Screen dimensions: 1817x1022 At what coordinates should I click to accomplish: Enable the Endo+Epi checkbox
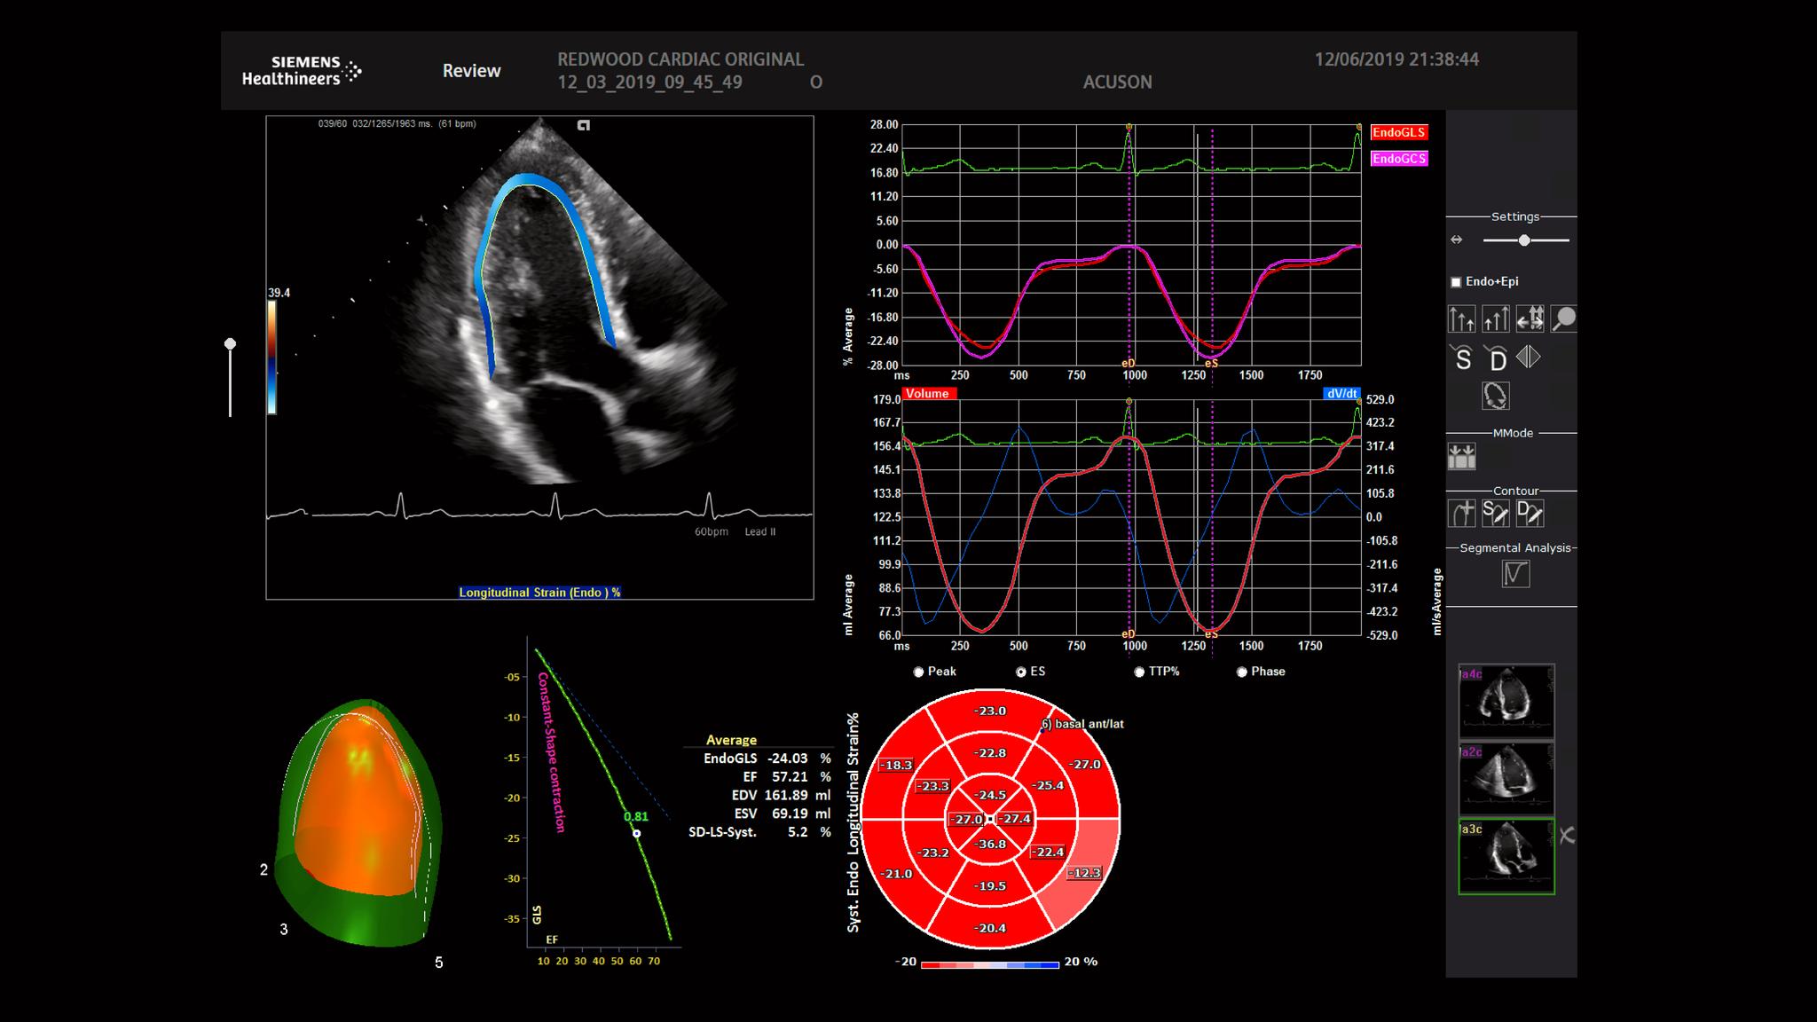(1457, 280)
